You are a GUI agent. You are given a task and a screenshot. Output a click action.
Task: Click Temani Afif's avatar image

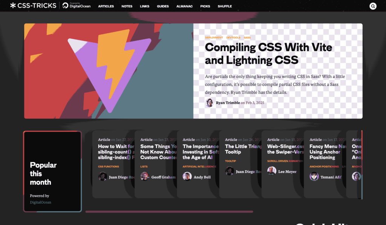314,176
